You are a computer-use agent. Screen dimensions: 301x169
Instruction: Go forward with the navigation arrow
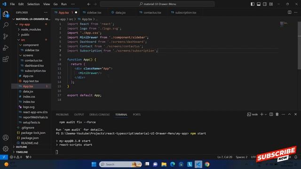pyautogui.click(x=95, y=4)
